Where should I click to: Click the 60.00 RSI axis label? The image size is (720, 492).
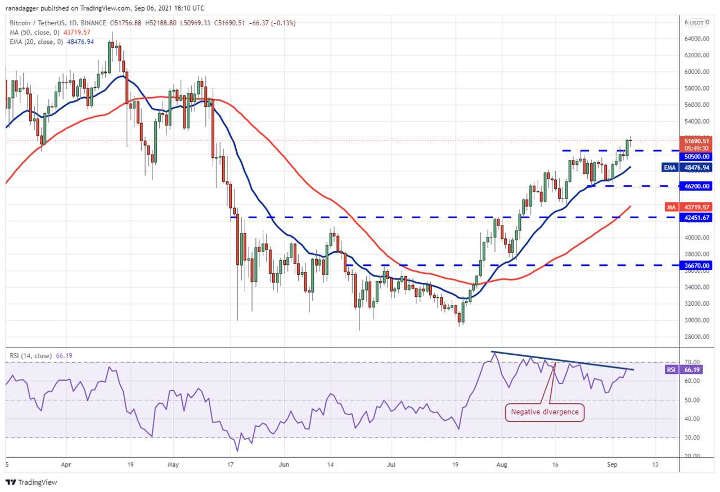coord(691,381)
